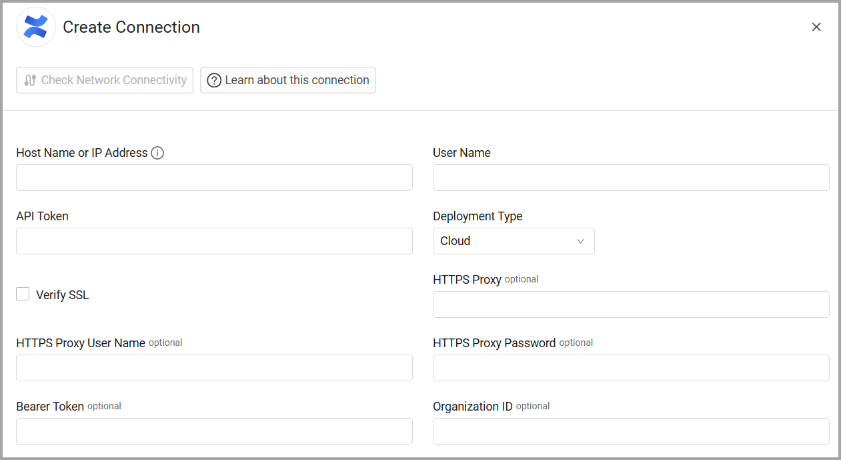
Task: Click the Organization ID label
Action: point(473,407)
